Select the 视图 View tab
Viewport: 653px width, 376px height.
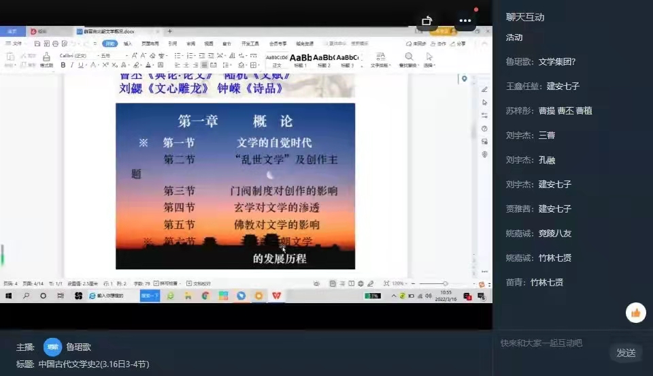[209, 44]
